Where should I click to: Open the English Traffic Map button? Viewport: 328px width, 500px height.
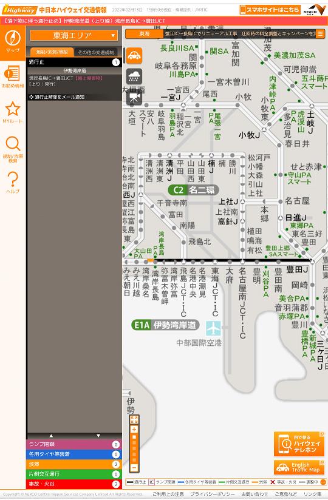299,467
